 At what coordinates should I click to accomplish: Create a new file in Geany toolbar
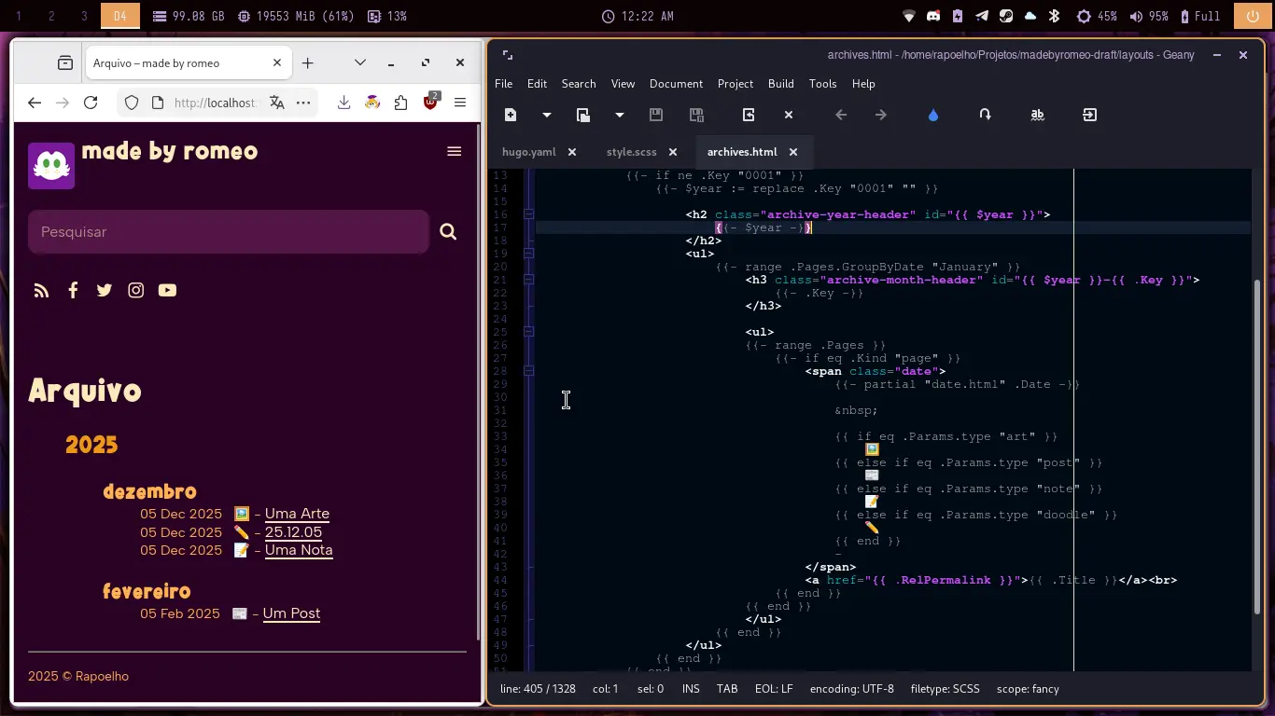tap(511, 115)
